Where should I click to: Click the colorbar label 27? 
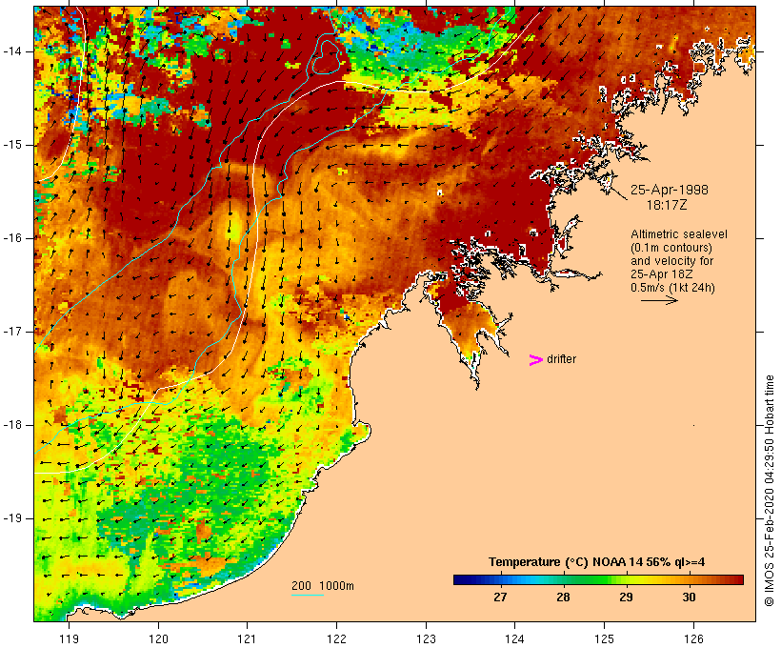pos(500,597)
